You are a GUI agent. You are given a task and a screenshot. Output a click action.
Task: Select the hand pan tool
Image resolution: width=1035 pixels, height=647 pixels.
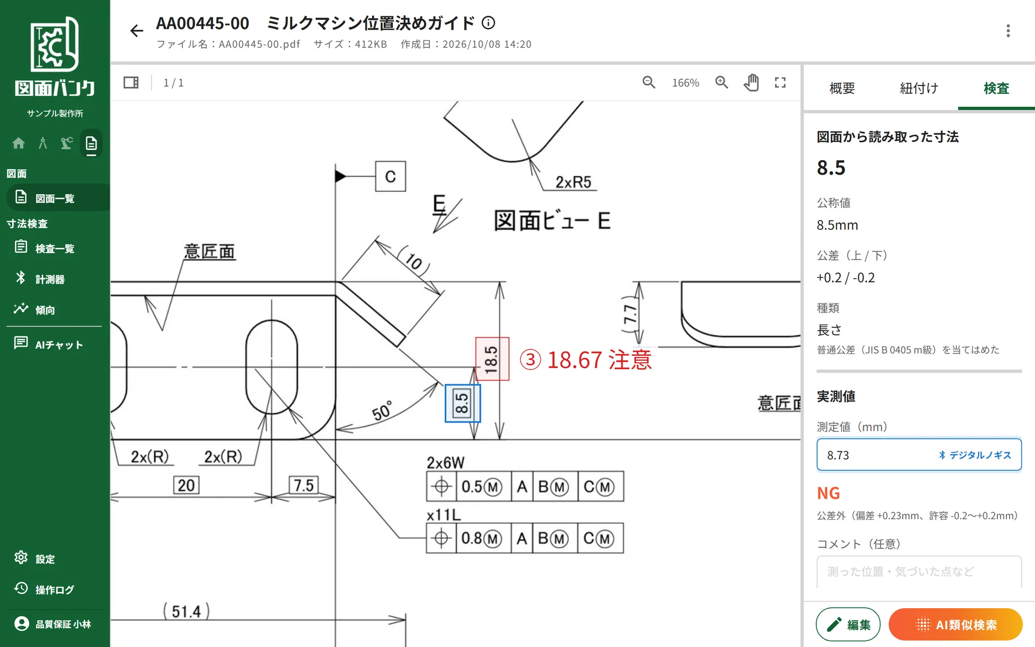[751, 82]
